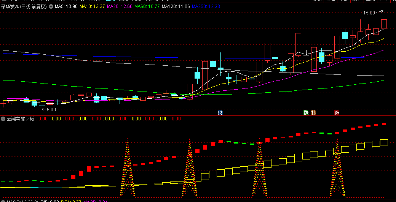
Task: Select the blue MA250: 12.23 label
Action: 206,6
